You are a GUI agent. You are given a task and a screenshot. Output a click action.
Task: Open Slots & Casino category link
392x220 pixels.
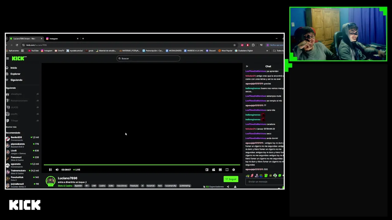coord(65,186)
